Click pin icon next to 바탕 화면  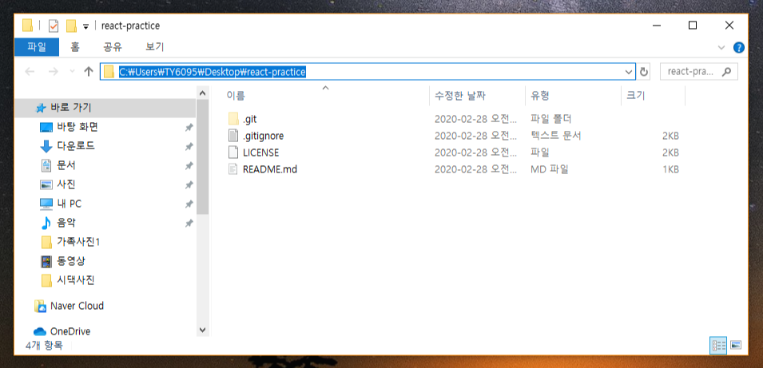pos(189,128)
